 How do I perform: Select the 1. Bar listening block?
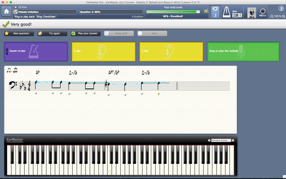point(104,52)
